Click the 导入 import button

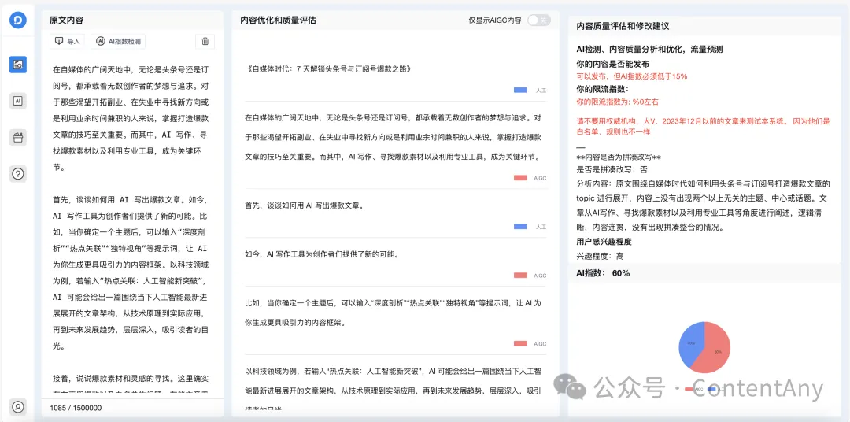68,42
